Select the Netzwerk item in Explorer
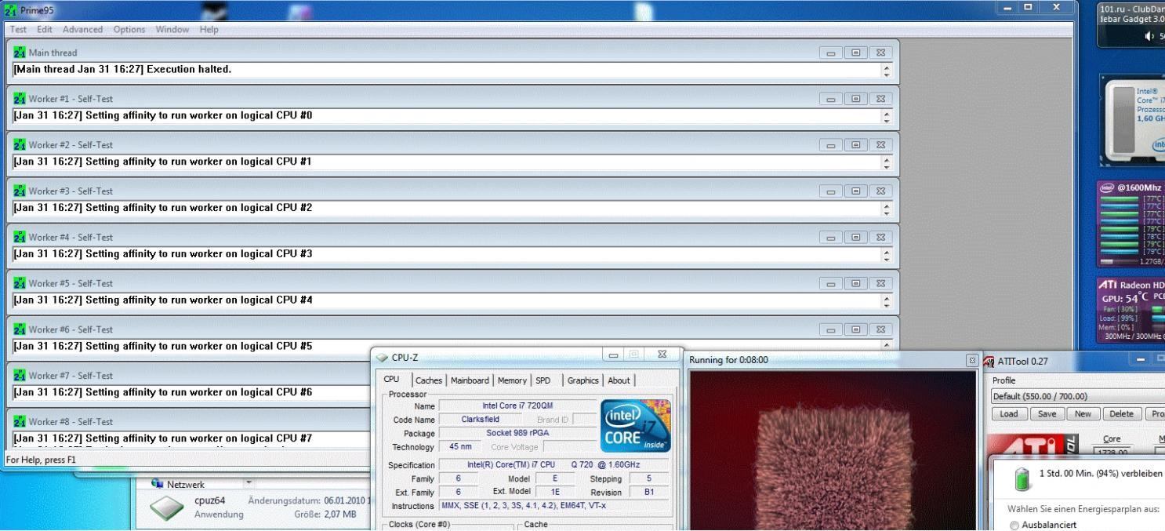The height and width of the screenshot is (531, 1165). point(184,484)
